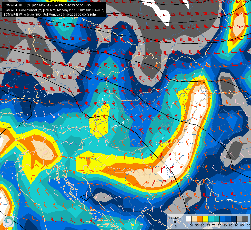The width and height of the screenshot is (251, 230).
Task: Select the beige 50-55 legend swatch
Action: coord(194,219)
